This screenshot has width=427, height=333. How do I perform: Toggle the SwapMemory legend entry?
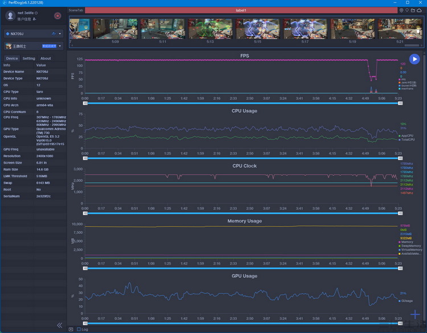(409, 246)
